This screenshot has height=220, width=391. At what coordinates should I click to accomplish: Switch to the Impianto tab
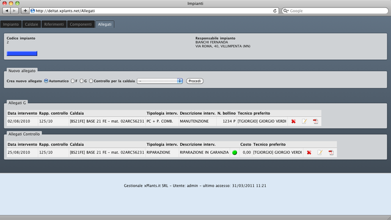click(11, 24)
